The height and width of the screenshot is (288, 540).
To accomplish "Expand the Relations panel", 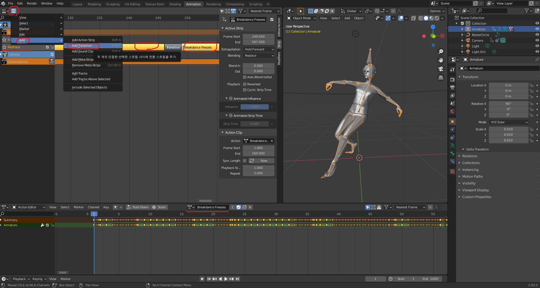I will (x=469, y=156).
